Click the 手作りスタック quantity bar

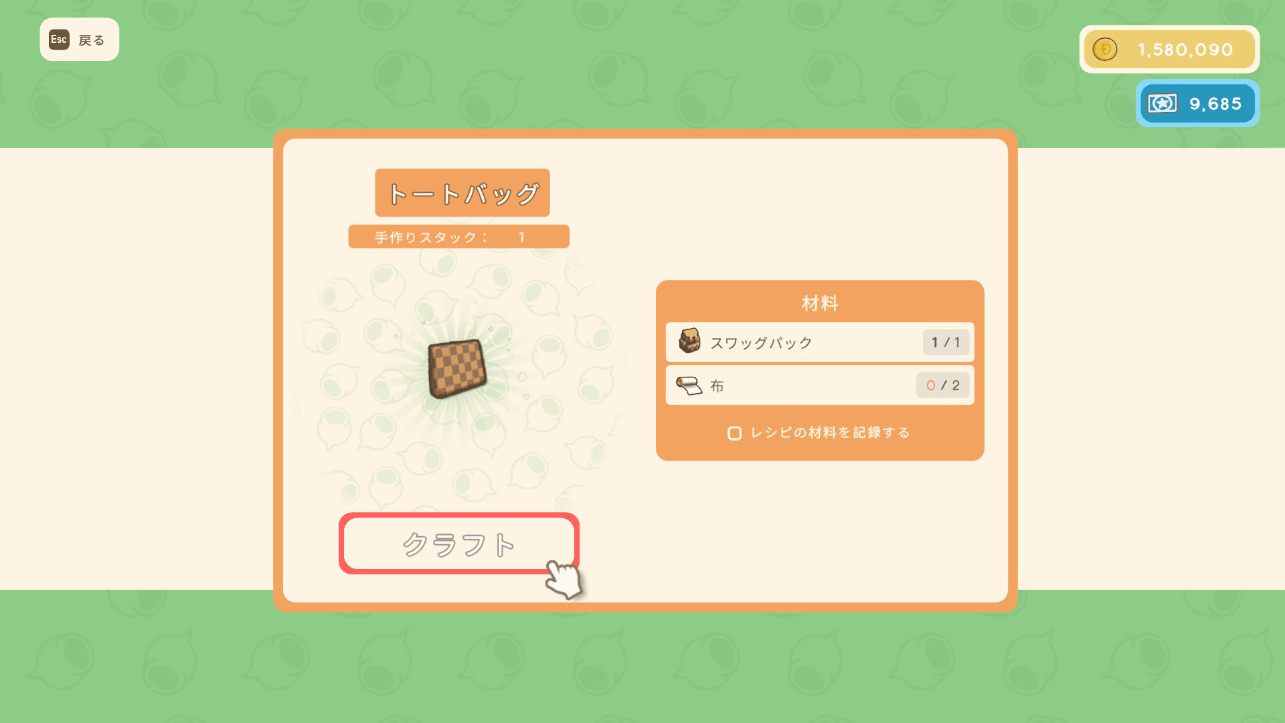coord(458,237)
